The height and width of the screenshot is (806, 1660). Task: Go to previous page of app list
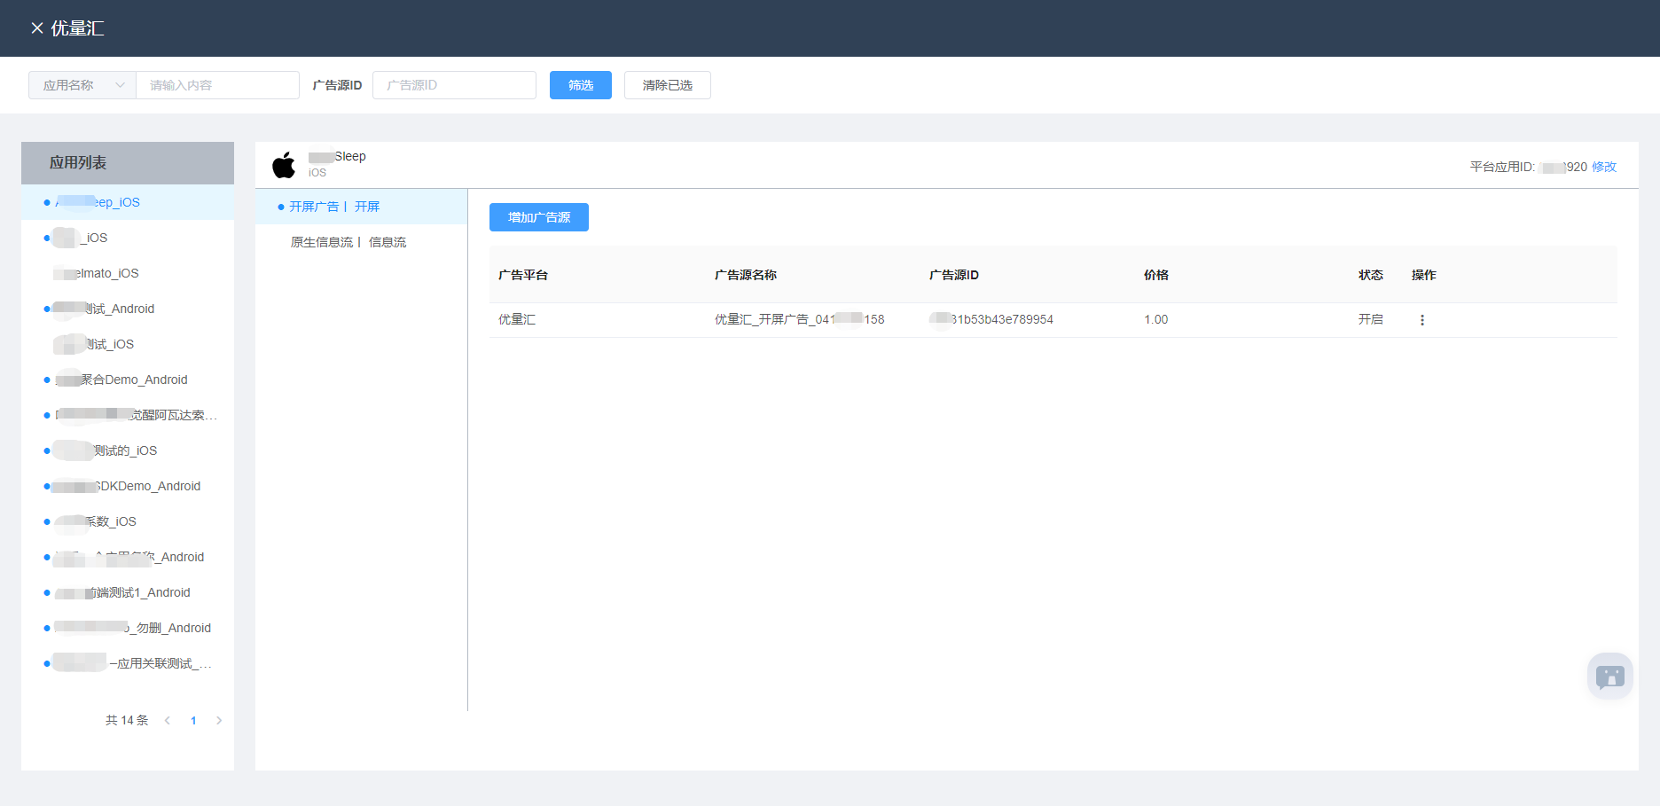pos(168,721)
